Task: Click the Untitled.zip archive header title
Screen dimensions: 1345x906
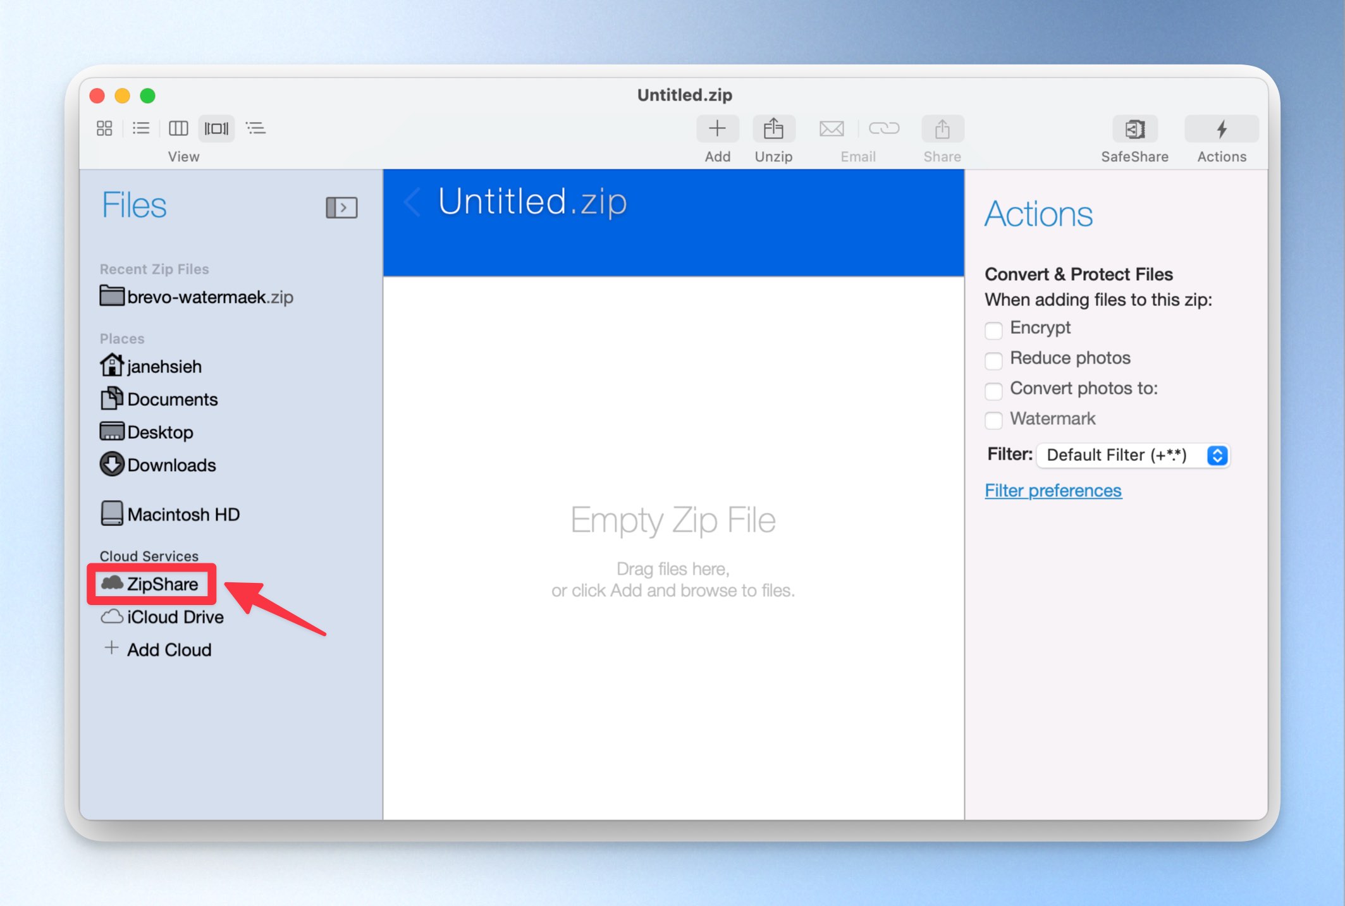Action: (x=532, y=202)
